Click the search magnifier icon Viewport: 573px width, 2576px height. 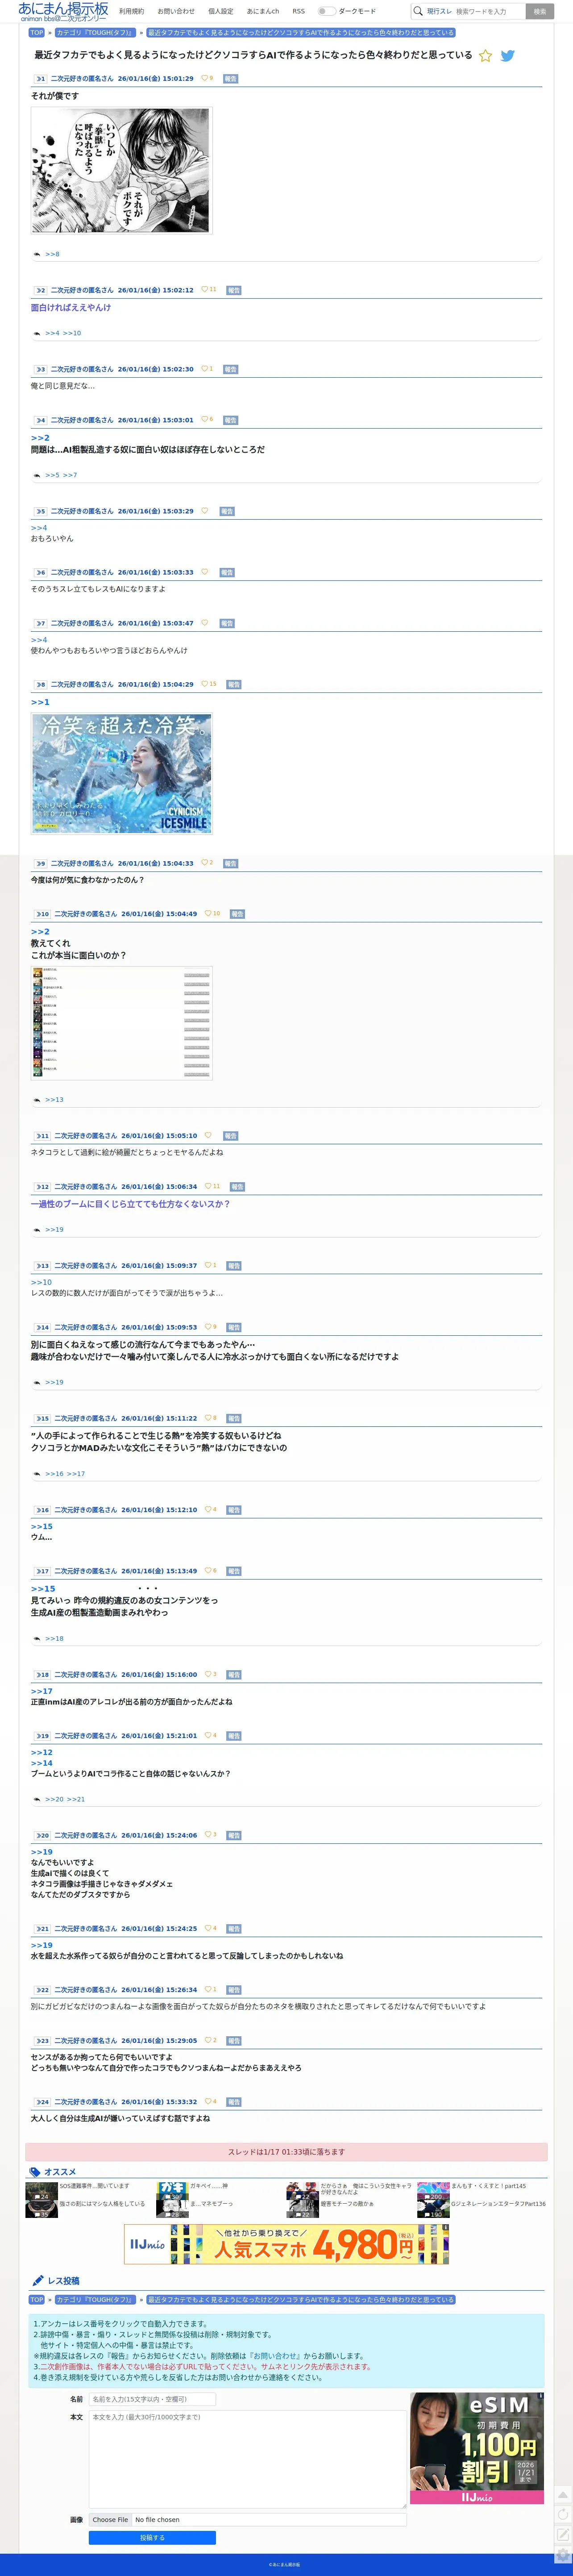pyautogui.click(x=418, y=11)
